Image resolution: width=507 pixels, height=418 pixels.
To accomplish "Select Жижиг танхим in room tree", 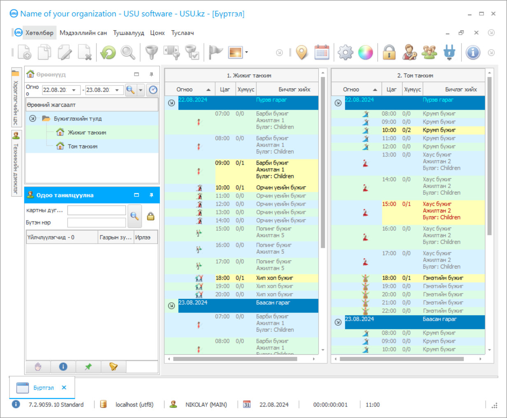I will coord(87,133).
